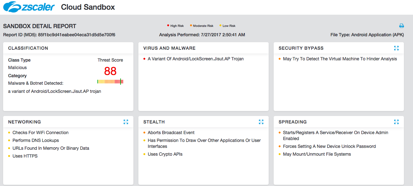Click the orange Moderate Risk legend dot

click(x=191, y=26)
